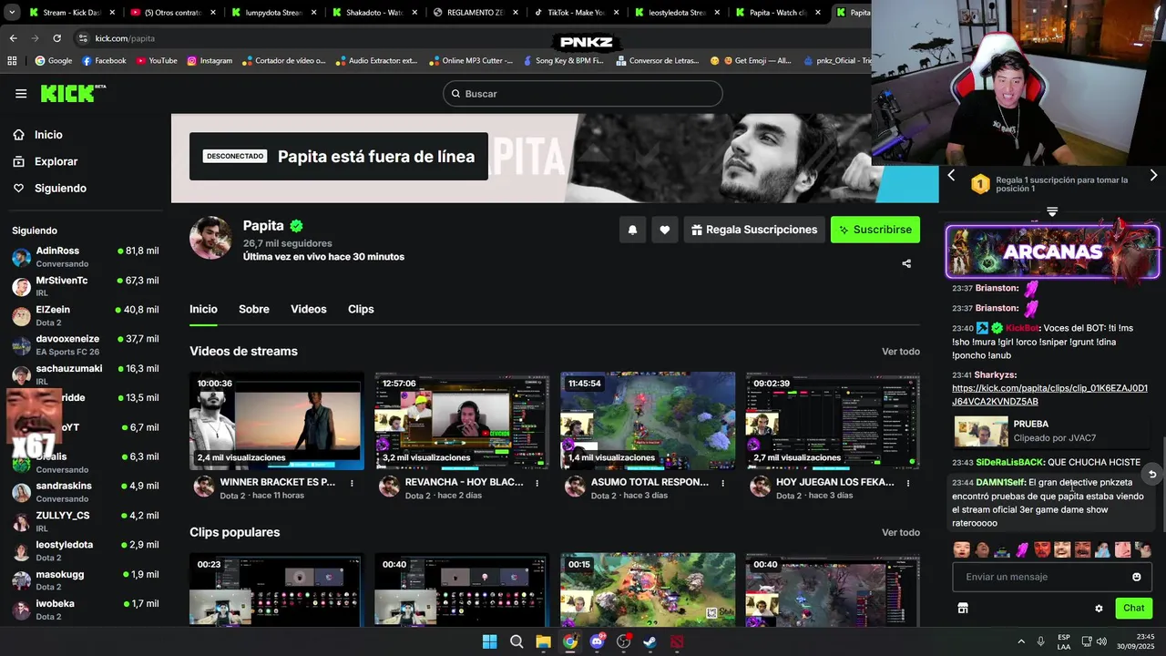Click Ver todo for Clips populares

[901, 532]
